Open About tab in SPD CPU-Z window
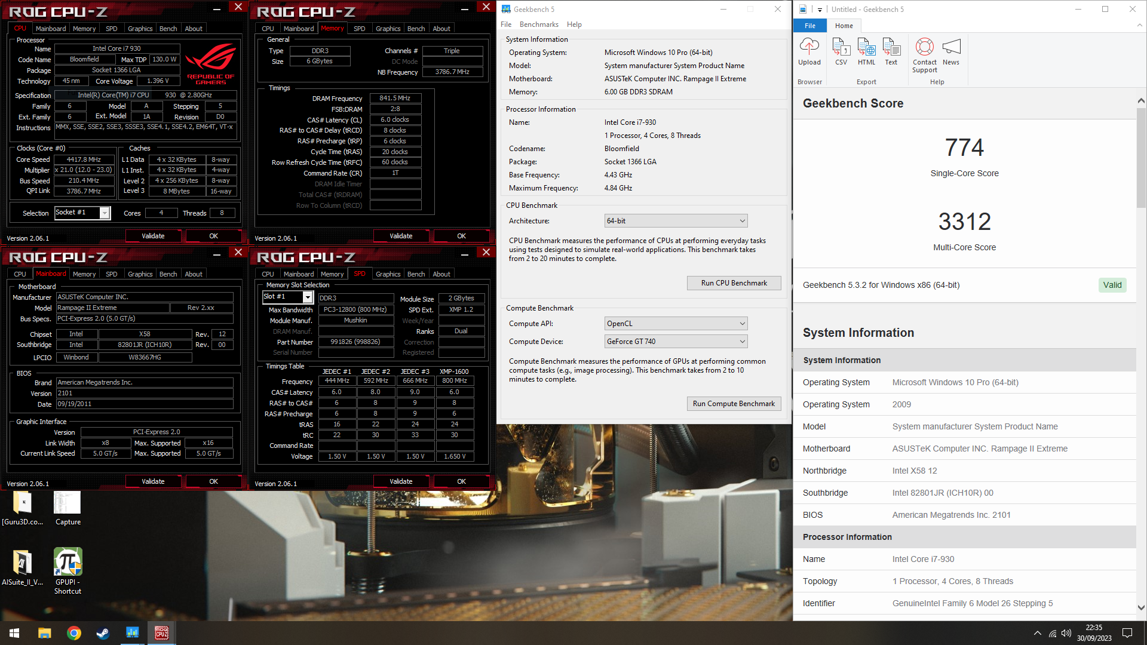 (x=441, y=274)
